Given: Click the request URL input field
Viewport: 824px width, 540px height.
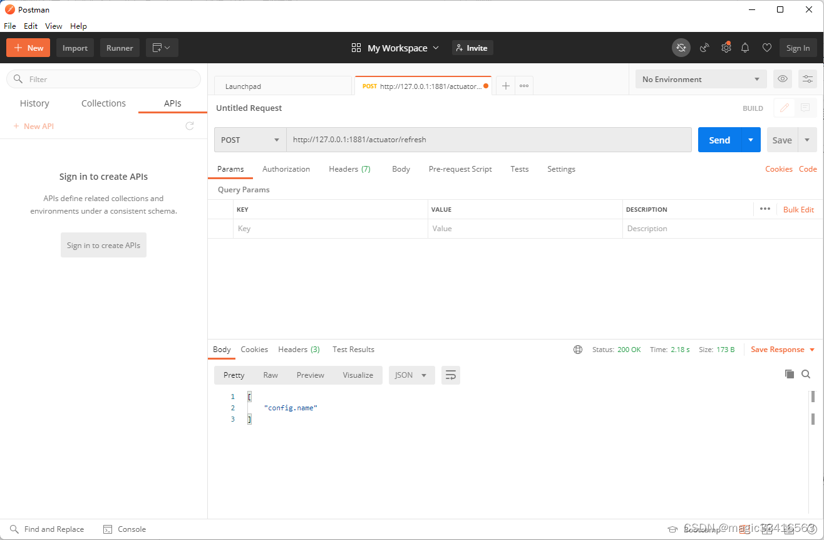Looking at the screenshot, I should coord(489,140).
